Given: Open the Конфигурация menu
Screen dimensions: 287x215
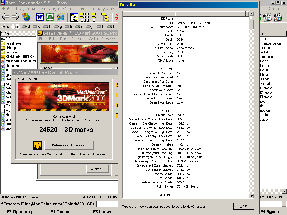Looking at the screenshot, I should 102,9.
